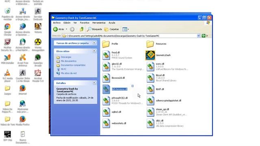Screen dimensions: 260x146
Task: Open the Herramientas menu
Action: 99,23
